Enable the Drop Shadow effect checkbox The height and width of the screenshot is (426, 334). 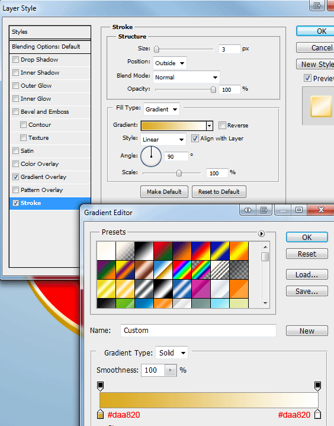(16, 59)
